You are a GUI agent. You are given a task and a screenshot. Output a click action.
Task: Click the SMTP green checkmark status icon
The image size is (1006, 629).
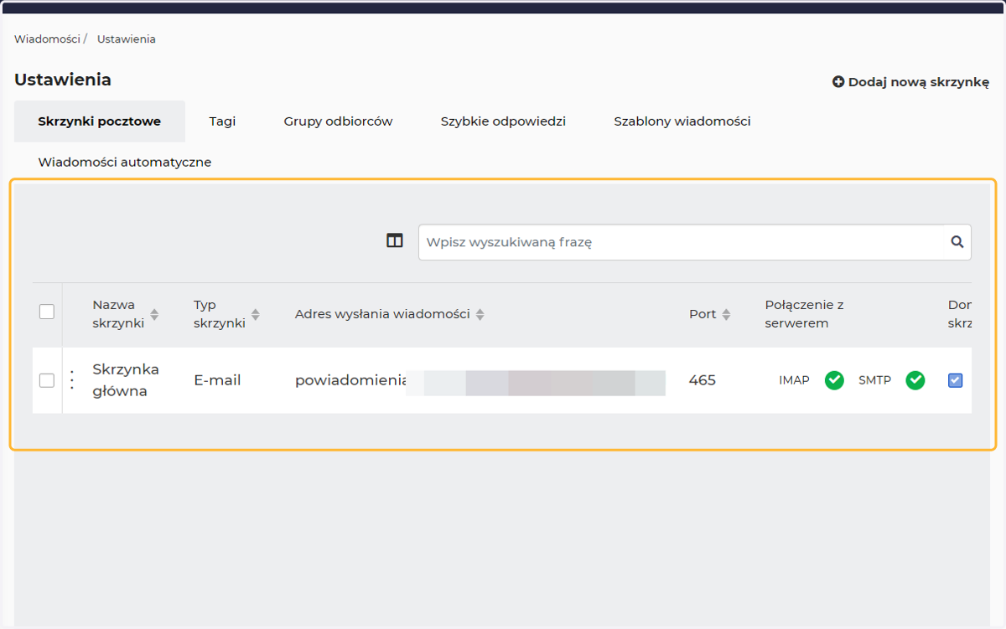pyautogui.click(x=915, y=380)
